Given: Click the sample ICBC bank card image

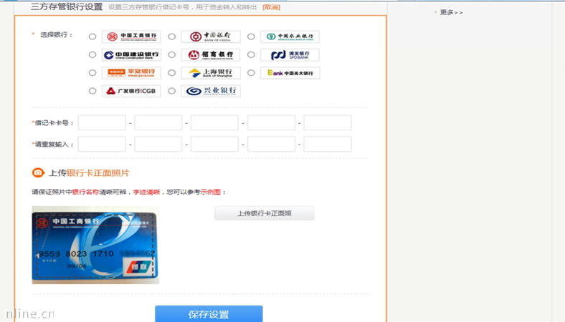Looking at the screenshot, I should click(x=95, y=245).
